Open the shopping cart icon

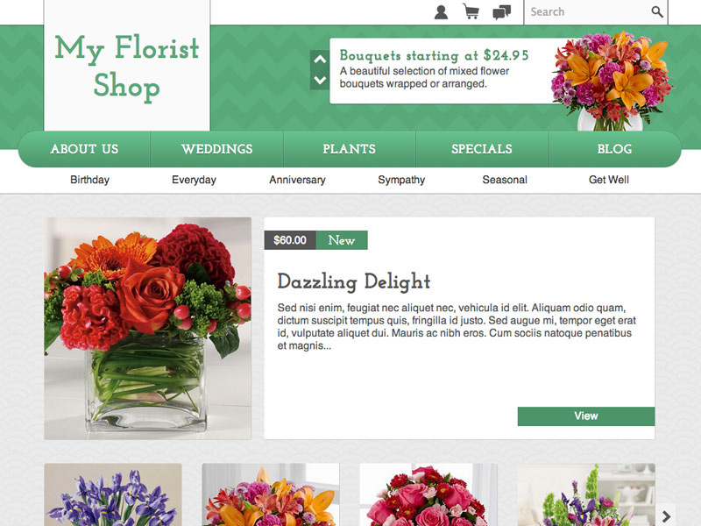(x=471, y=12)
